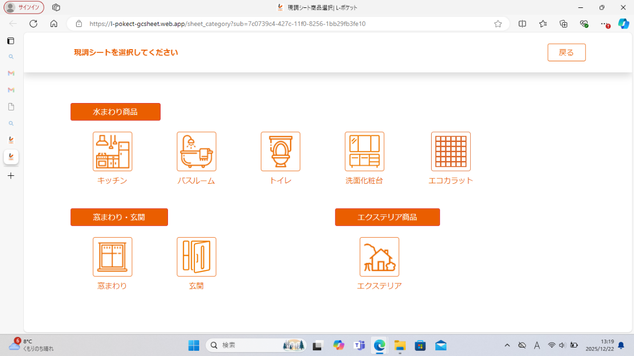Choose the 玄関 door icon
Image resolution: width=634 pixels, height=356 pixels.
coord(197,257)
